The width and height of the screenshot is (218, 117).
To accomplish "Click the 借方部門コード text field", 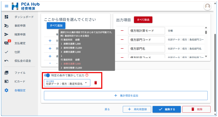I will pyautogui.click(x=146, y=40).
